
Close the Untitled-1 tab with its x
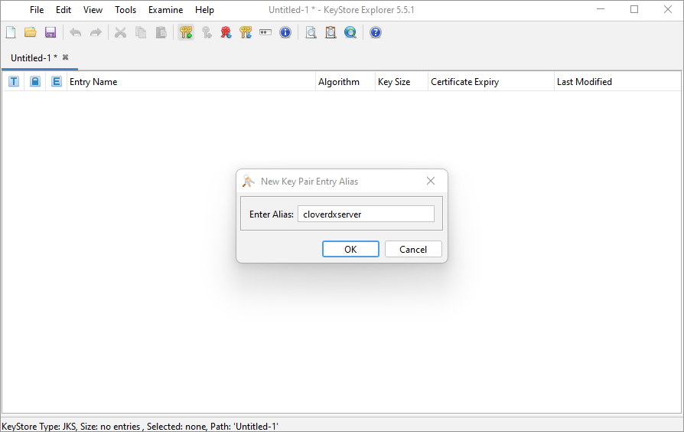(66, 57)
